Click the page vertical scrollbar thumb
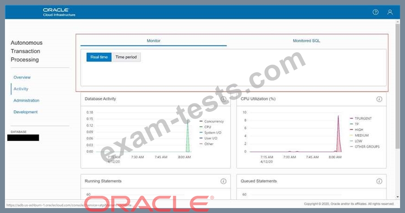Image resolution: width=405 pixels, height=213 pixels. 397,86
